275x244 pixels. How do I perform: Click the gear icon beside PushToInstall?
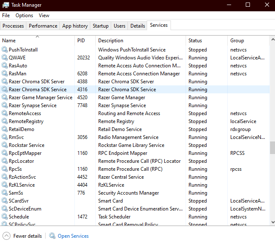5,49
